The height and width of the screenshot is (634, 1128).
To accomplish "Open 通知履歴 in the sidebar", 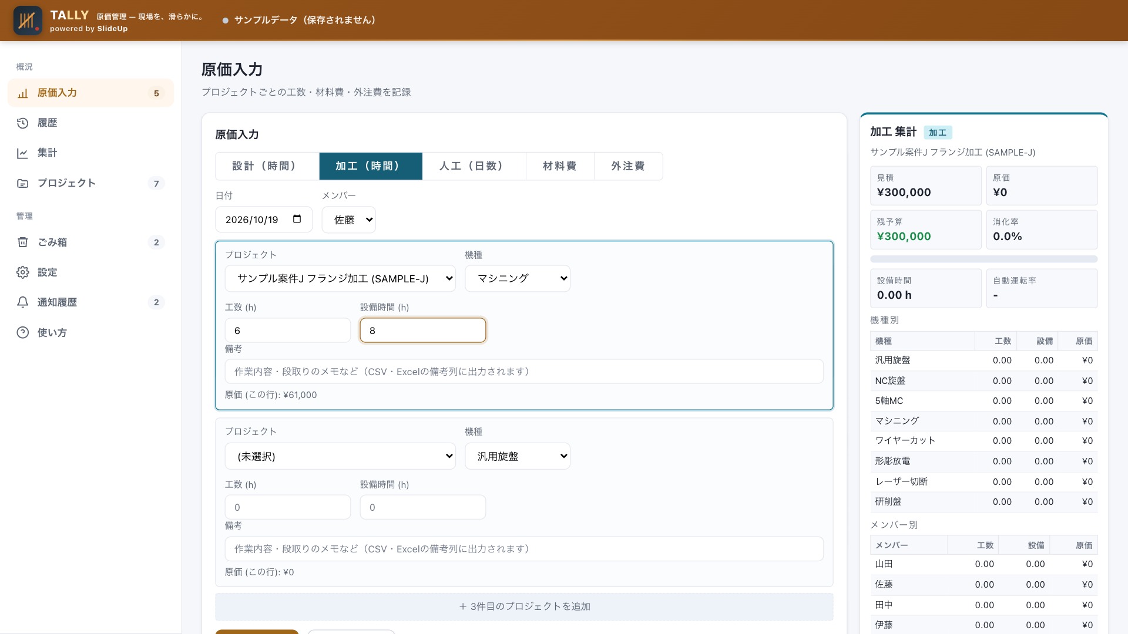I will [90, 302].
